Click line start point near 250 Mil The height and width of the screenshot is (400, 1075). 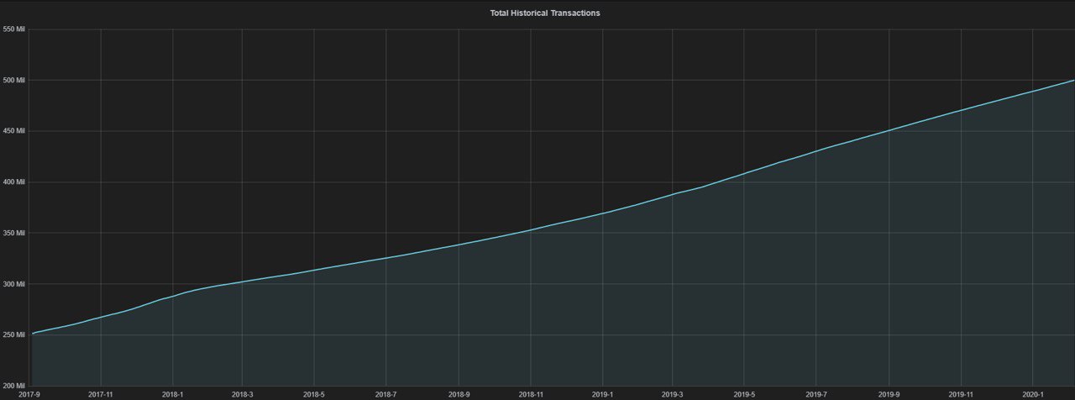(x=32, y=334)
